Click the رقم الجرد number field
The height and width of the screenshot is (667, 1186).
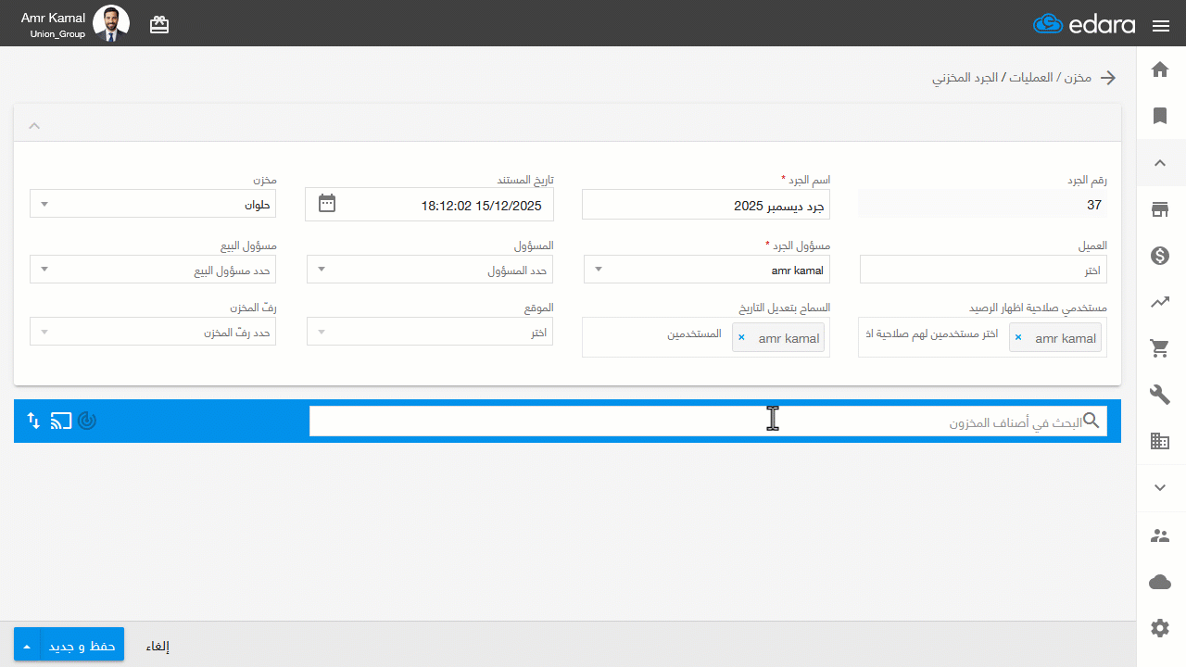(x=983, y=205)
